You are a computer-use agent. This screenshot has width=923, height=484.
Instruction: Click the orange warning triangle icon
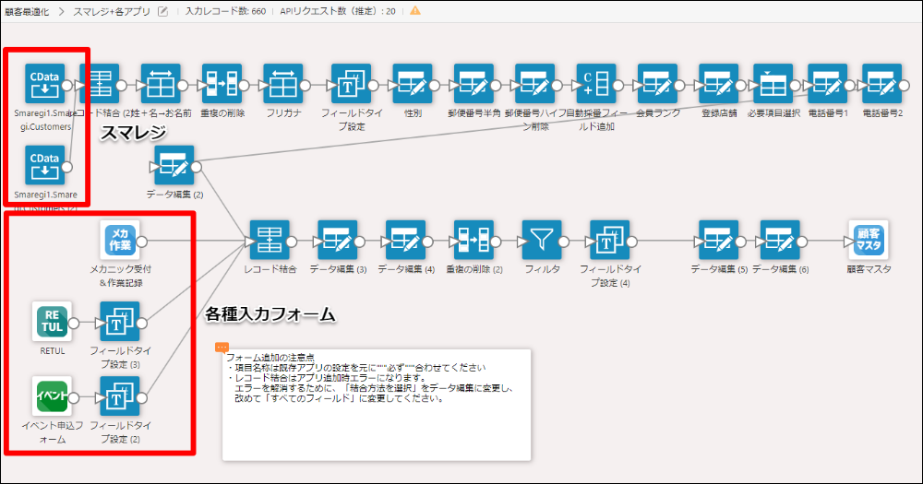coord(415,10)
